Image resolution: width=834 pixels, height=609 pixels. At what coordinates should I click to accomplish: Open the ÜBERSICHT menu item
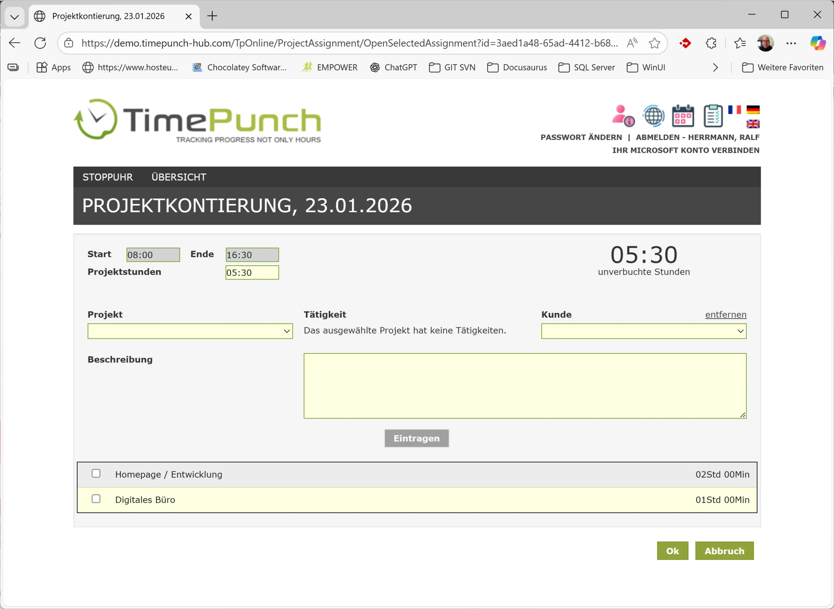tap(179, 177)
